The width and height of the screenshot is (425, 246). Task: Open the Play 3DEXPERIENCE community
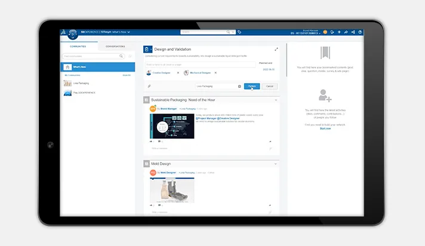[x=84, y=93]
